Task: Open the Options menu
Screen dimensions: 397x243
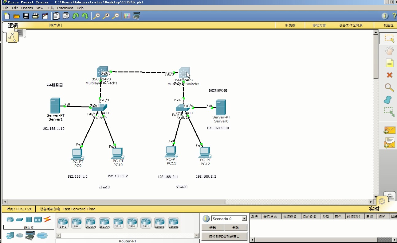Action: pos(27,8)
